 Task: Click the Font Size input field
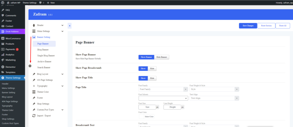pyautogui.click(x=147, y=107)
